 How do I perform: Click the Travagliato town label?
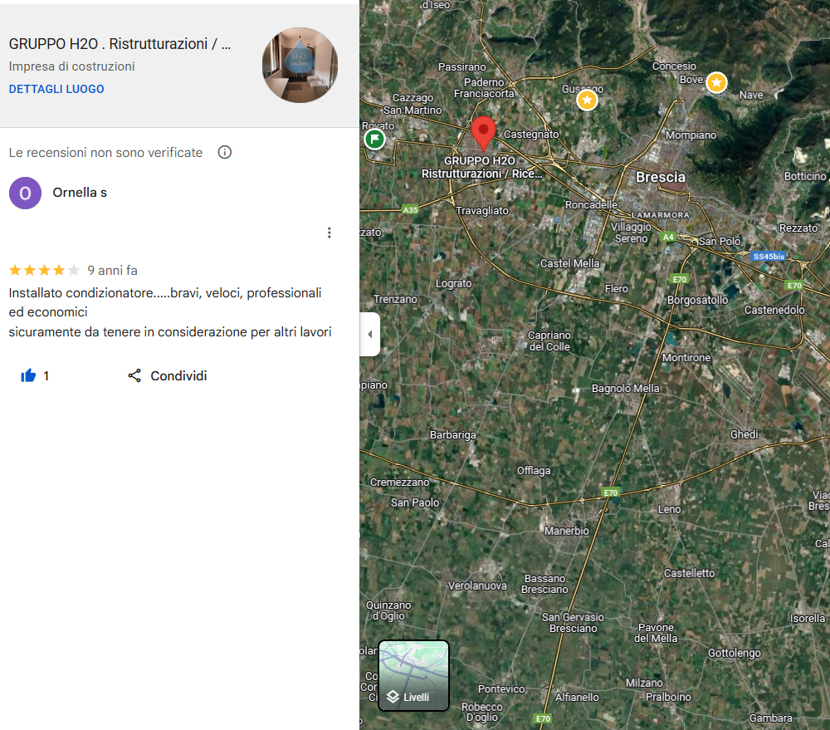482,211
